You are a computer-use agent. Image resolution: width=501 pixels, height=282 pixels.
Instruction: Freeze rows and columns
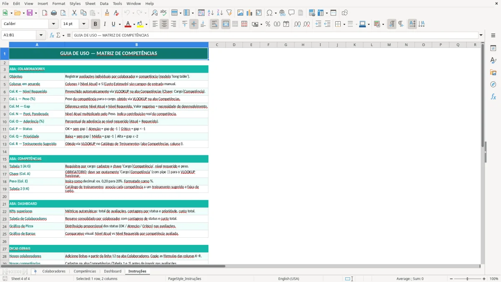[320, 13]
